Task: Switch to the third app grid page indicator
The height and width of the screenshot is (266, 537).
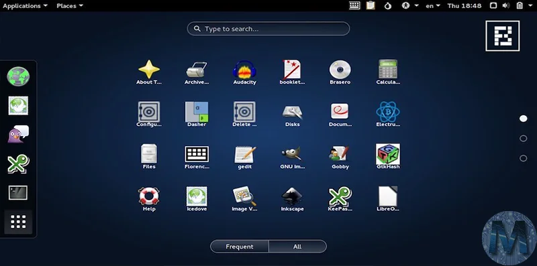Action: (x=524, y=158)
